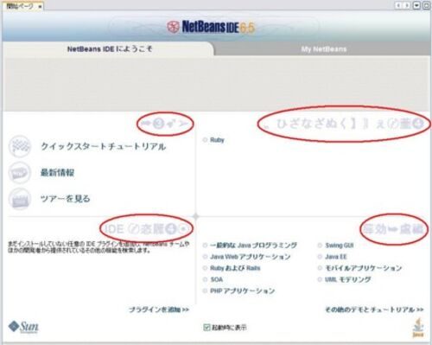Click the Sun Microsystems logo
The height and width of the screenshot is (345, 432).
click(x=23, y=327)
